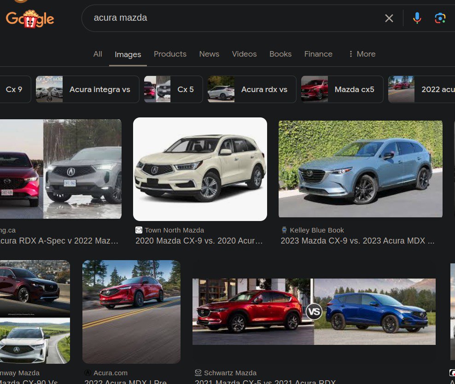
Task: Open 2023 Mazda CX-9 vs. Acura MDX link
Action: click(x=357, y=241)
